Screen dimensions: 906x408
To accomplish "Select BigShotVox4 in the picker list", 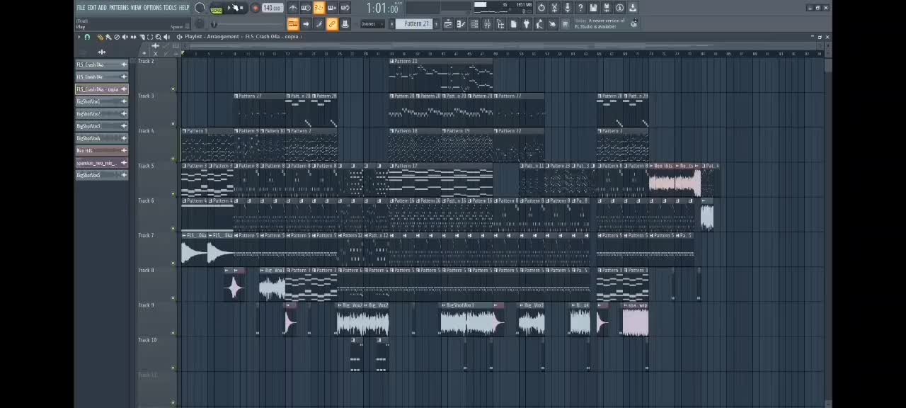I will (x=101, y=138).
